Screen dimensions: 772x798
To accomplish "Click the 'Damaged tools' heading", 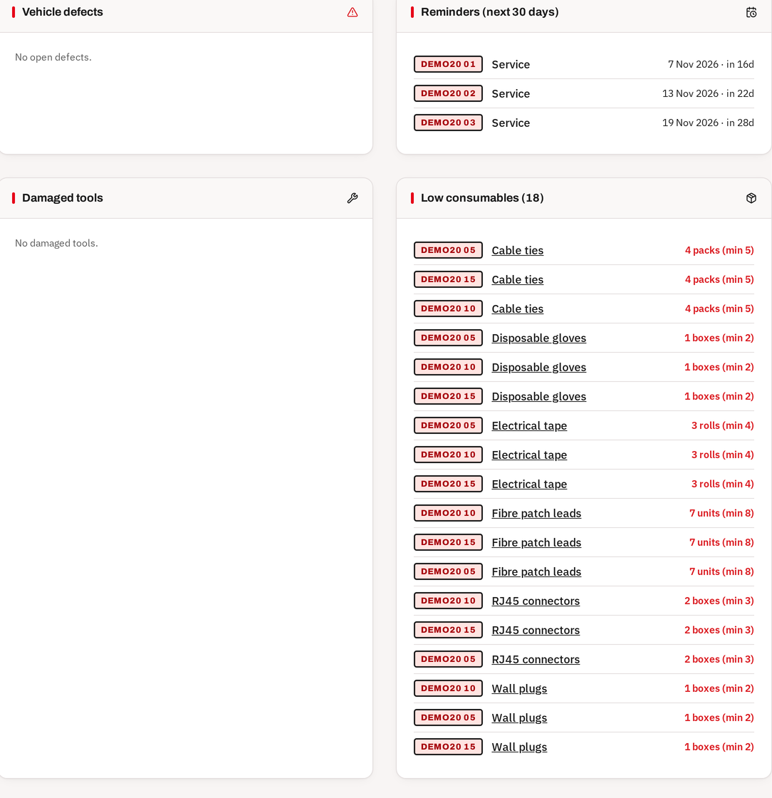I will click(63, 198).
